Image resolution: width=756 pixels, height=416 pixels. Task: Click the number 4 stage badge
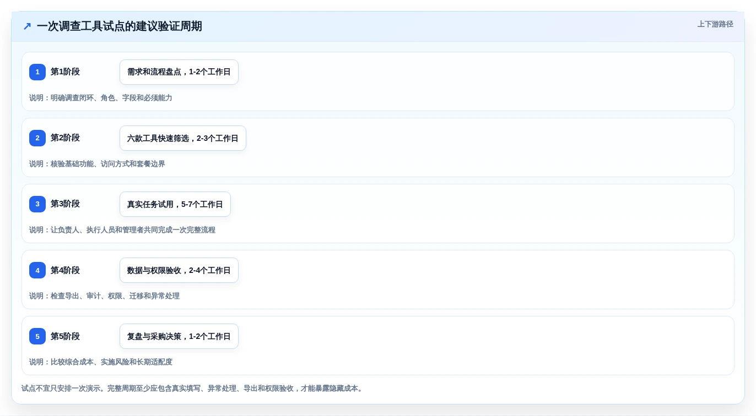pyautogui.click(x=37, y=270)
